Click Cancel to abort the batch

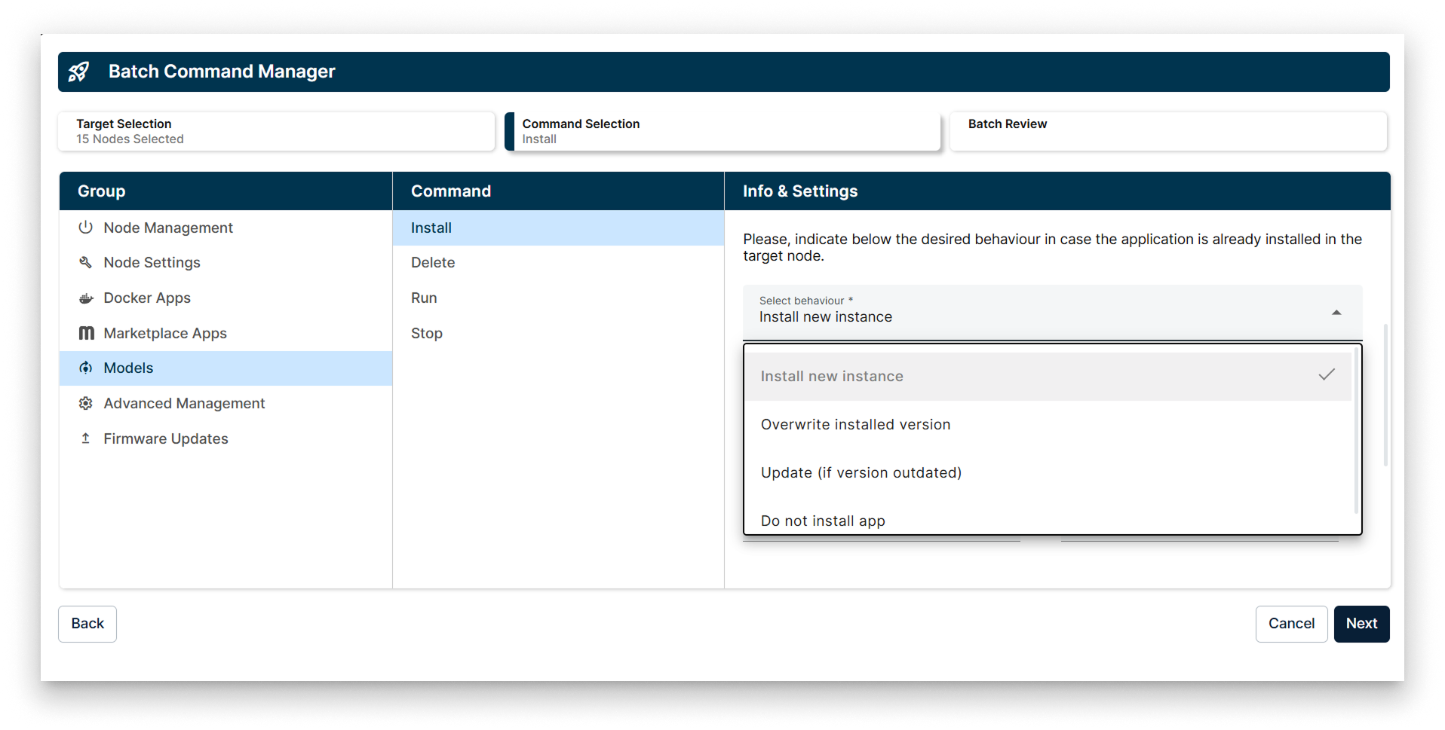(1291, 623)
